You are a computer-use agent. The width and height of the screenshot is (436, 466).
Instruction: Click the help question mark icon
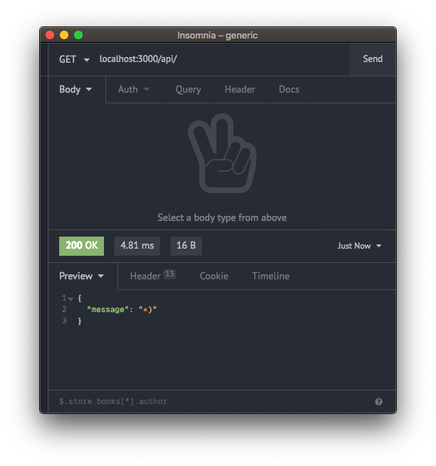coord(378,402)
